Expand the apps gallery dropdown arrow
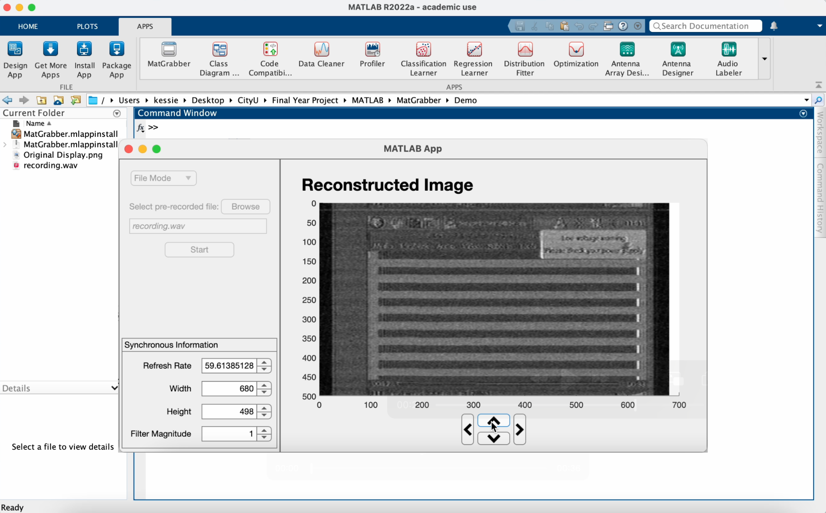 (x=764, y=59)
